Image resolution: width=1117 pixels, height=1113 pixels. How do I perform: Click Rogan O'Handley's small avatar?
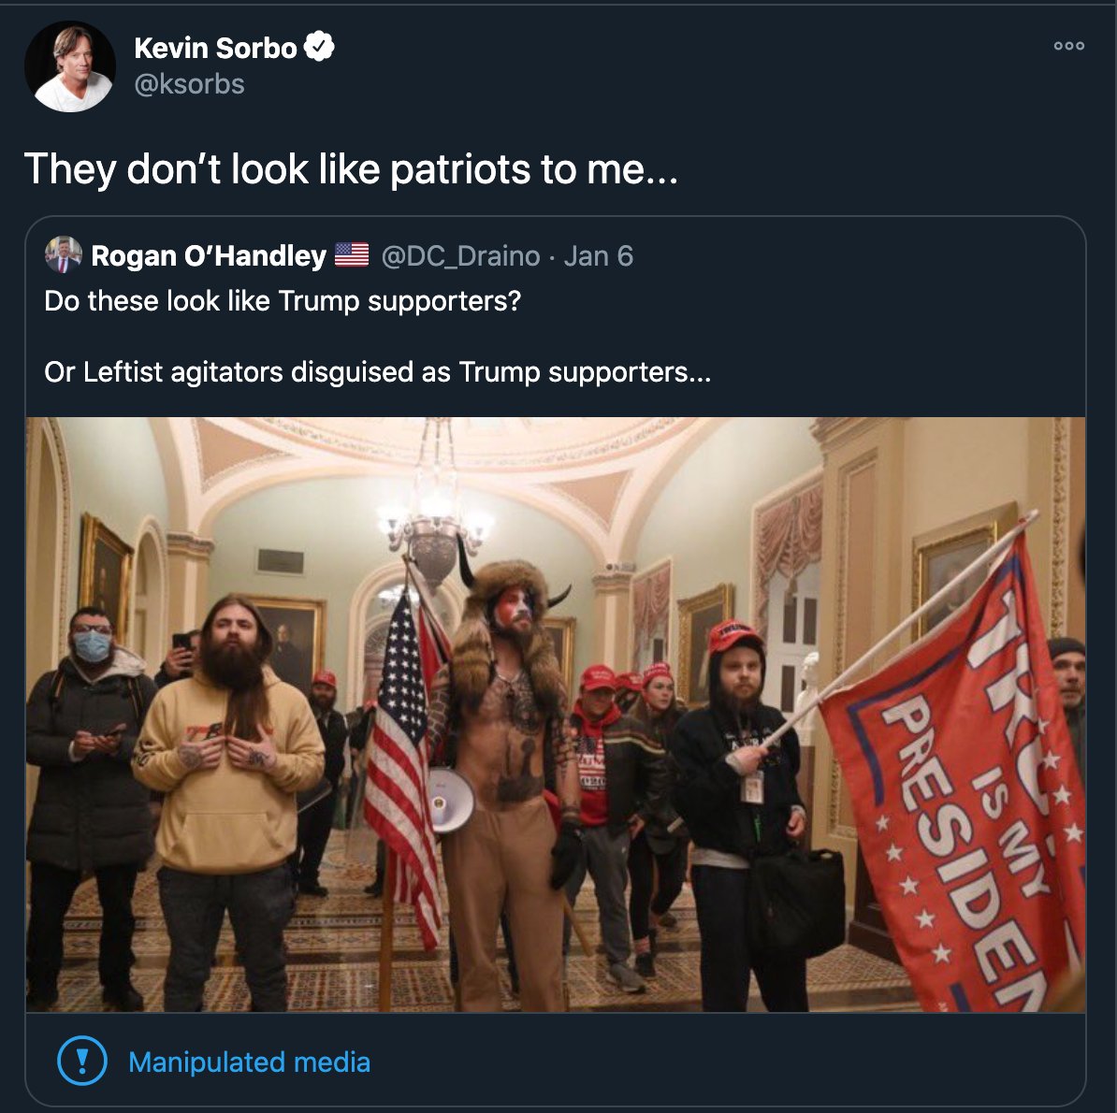click(x=64, y=255)
